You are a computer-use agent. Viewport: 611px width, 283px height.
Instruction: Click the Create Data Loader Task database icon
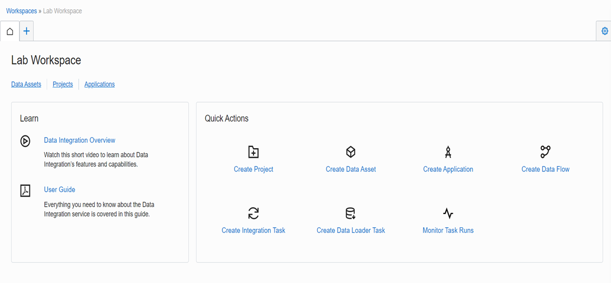tap(351, 213)
